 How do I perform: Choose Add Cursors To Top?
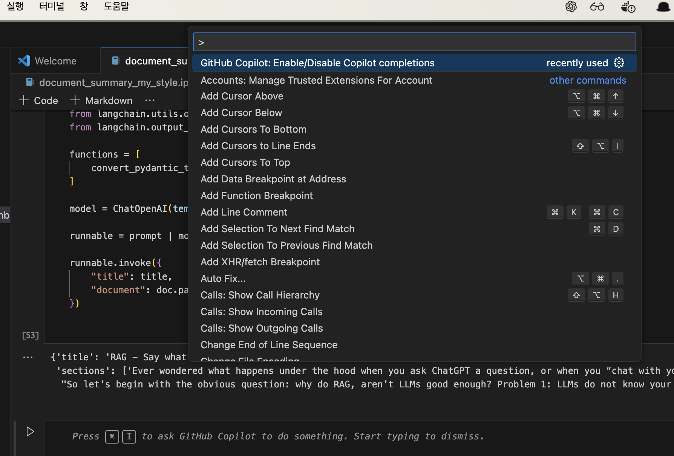(x=415, y=162)
